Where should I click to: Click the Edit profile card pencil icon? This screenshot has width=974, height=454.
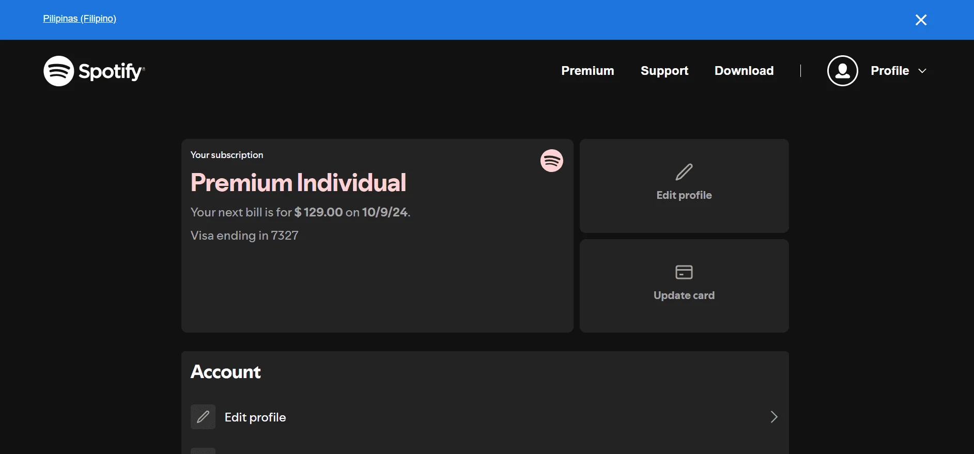pos(684,172)
